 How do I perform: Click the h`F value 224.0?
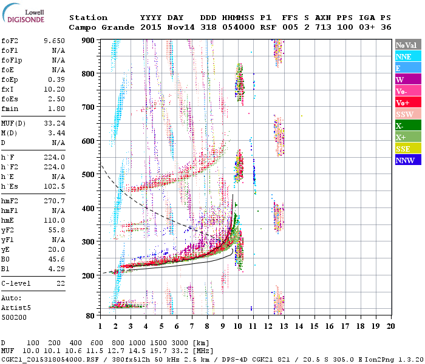pyautogui.click(x=54, y=157)
